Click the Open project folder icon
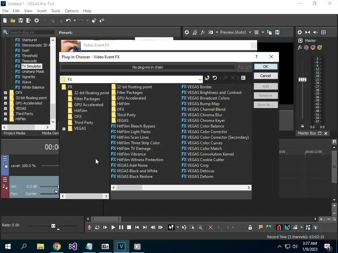338x253 pixels. (13, 20)
